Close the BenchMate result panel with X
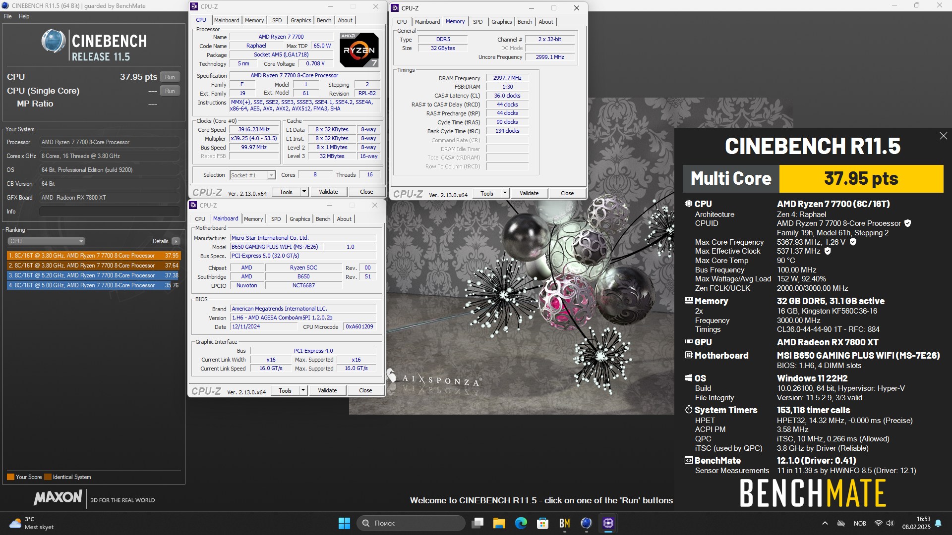This screenshot has height=535, width=952. click(943, 136)
